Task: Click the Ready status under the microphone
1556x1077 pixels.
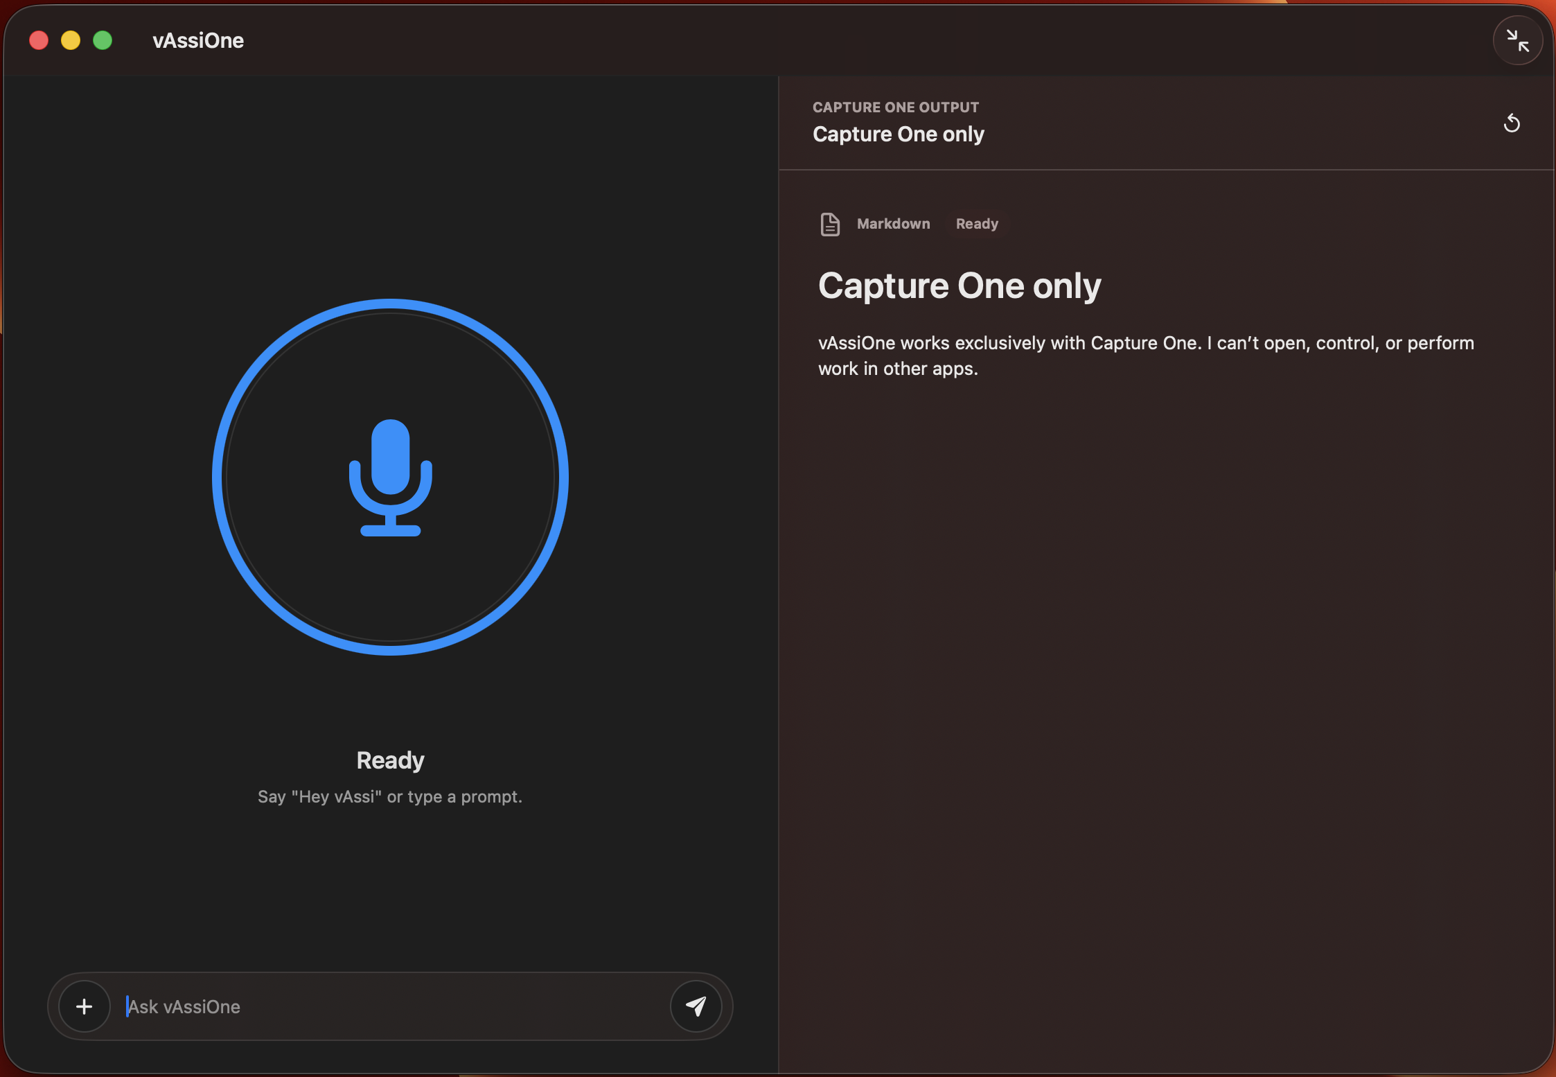Action: 390,760
